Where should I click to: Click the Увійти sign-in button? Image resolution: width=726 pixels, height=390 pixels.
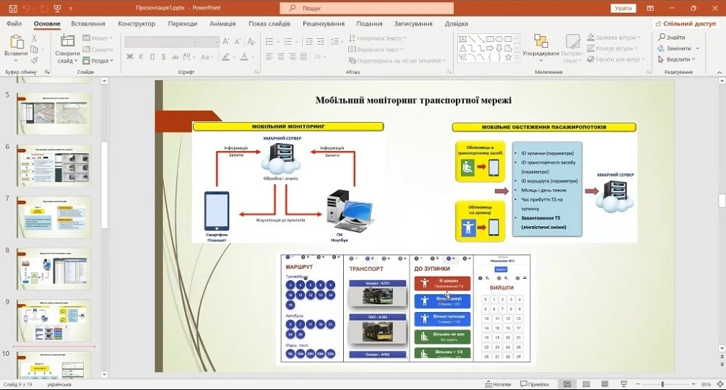[x=623, y=8]
